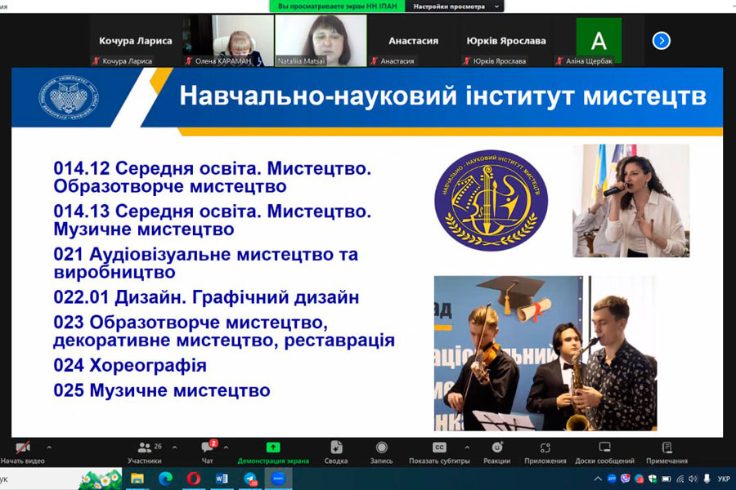Open Реакции reactions menu
This screenshot has width=736, height=490.
497,452
